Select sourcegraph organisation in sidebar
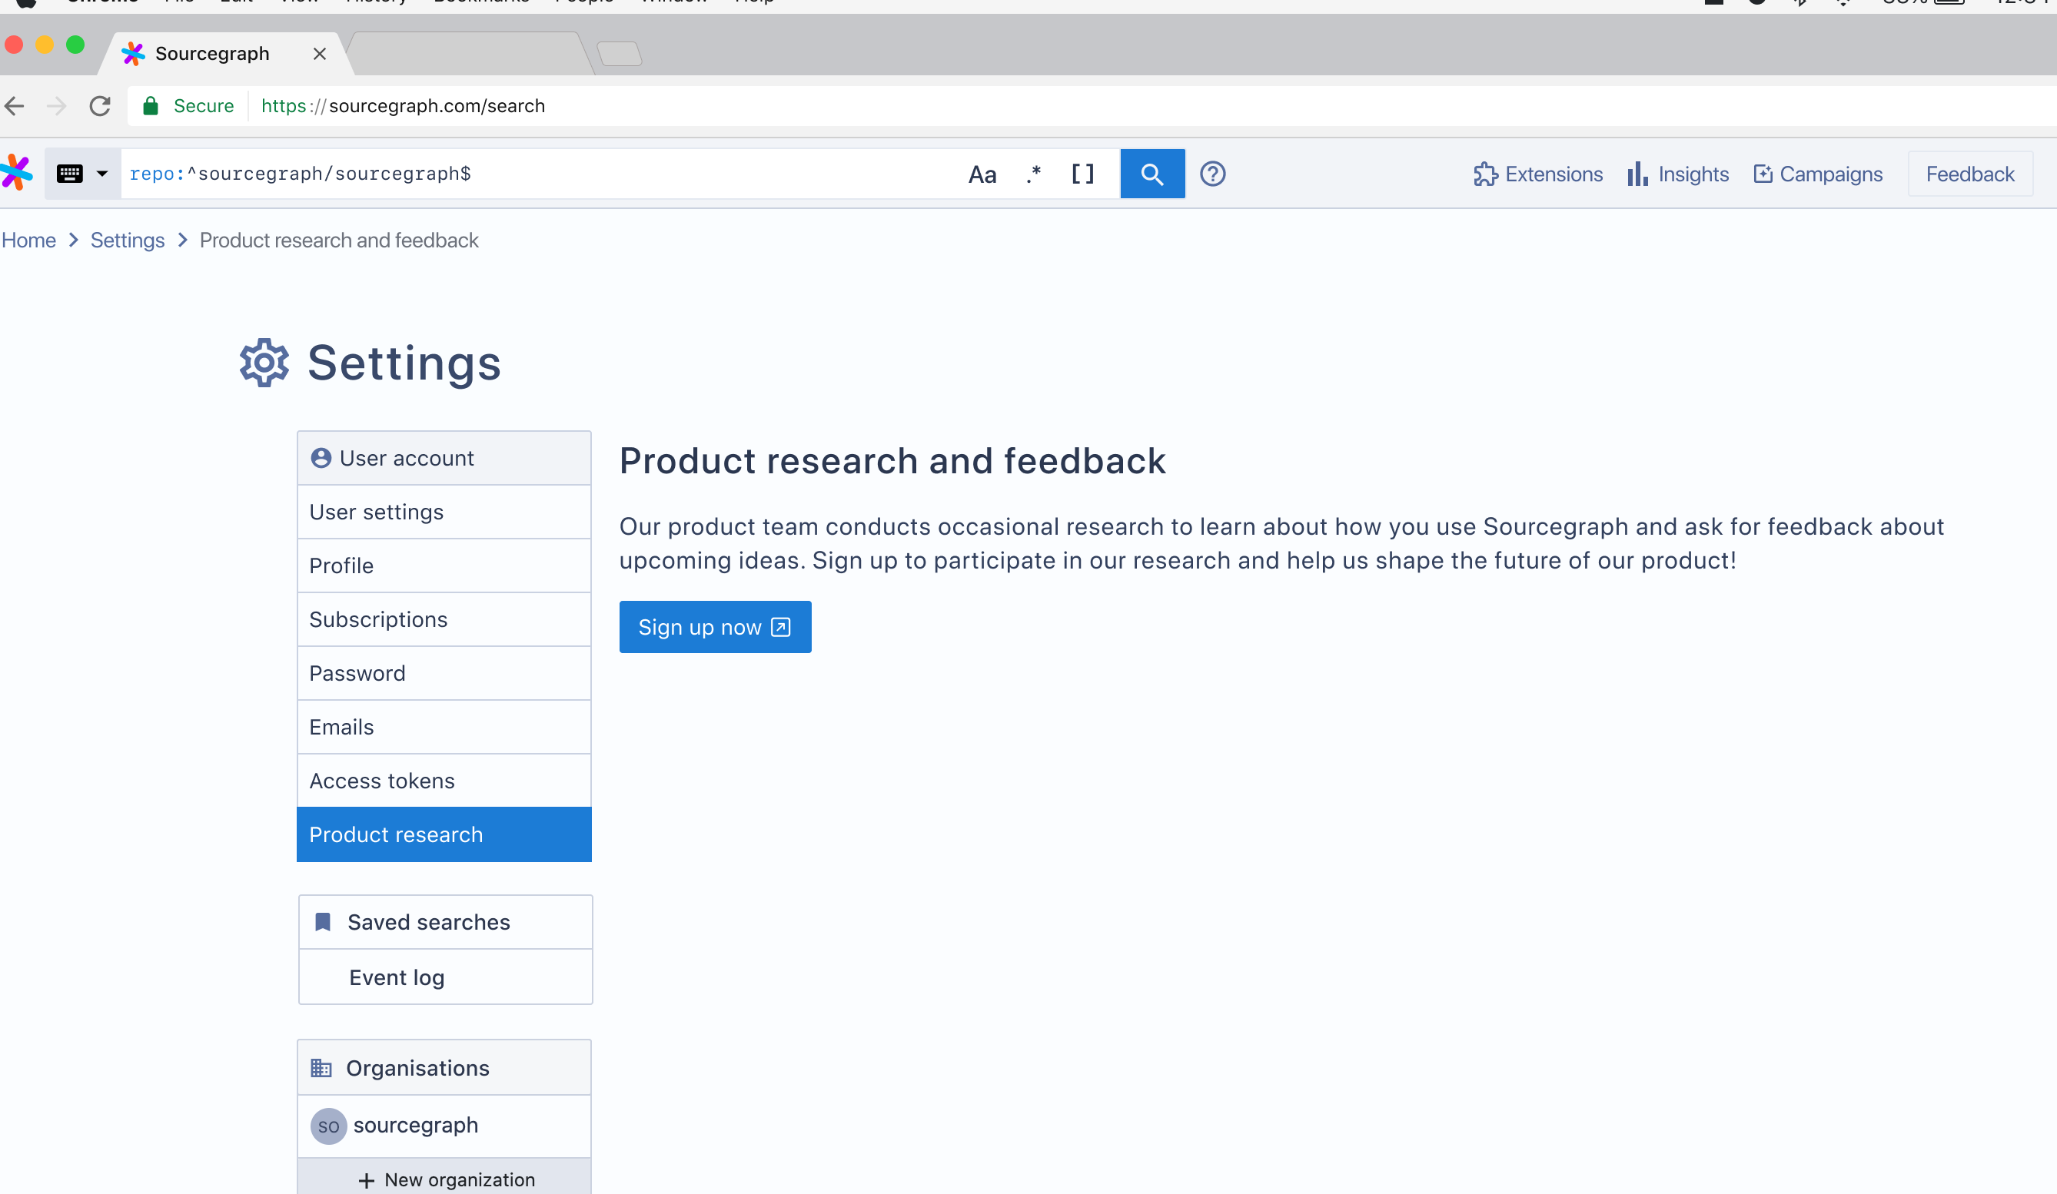The image size is (2057, 1194). pyautogui.click(x=416, y=1126)
